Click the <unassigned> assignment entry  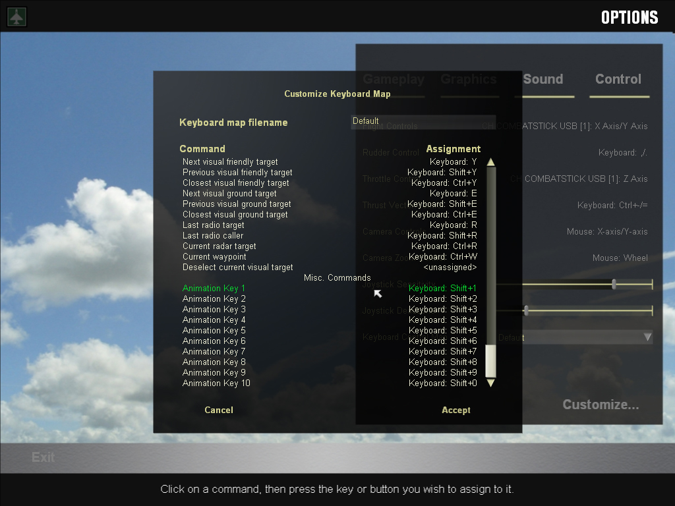tap(450, 267)
